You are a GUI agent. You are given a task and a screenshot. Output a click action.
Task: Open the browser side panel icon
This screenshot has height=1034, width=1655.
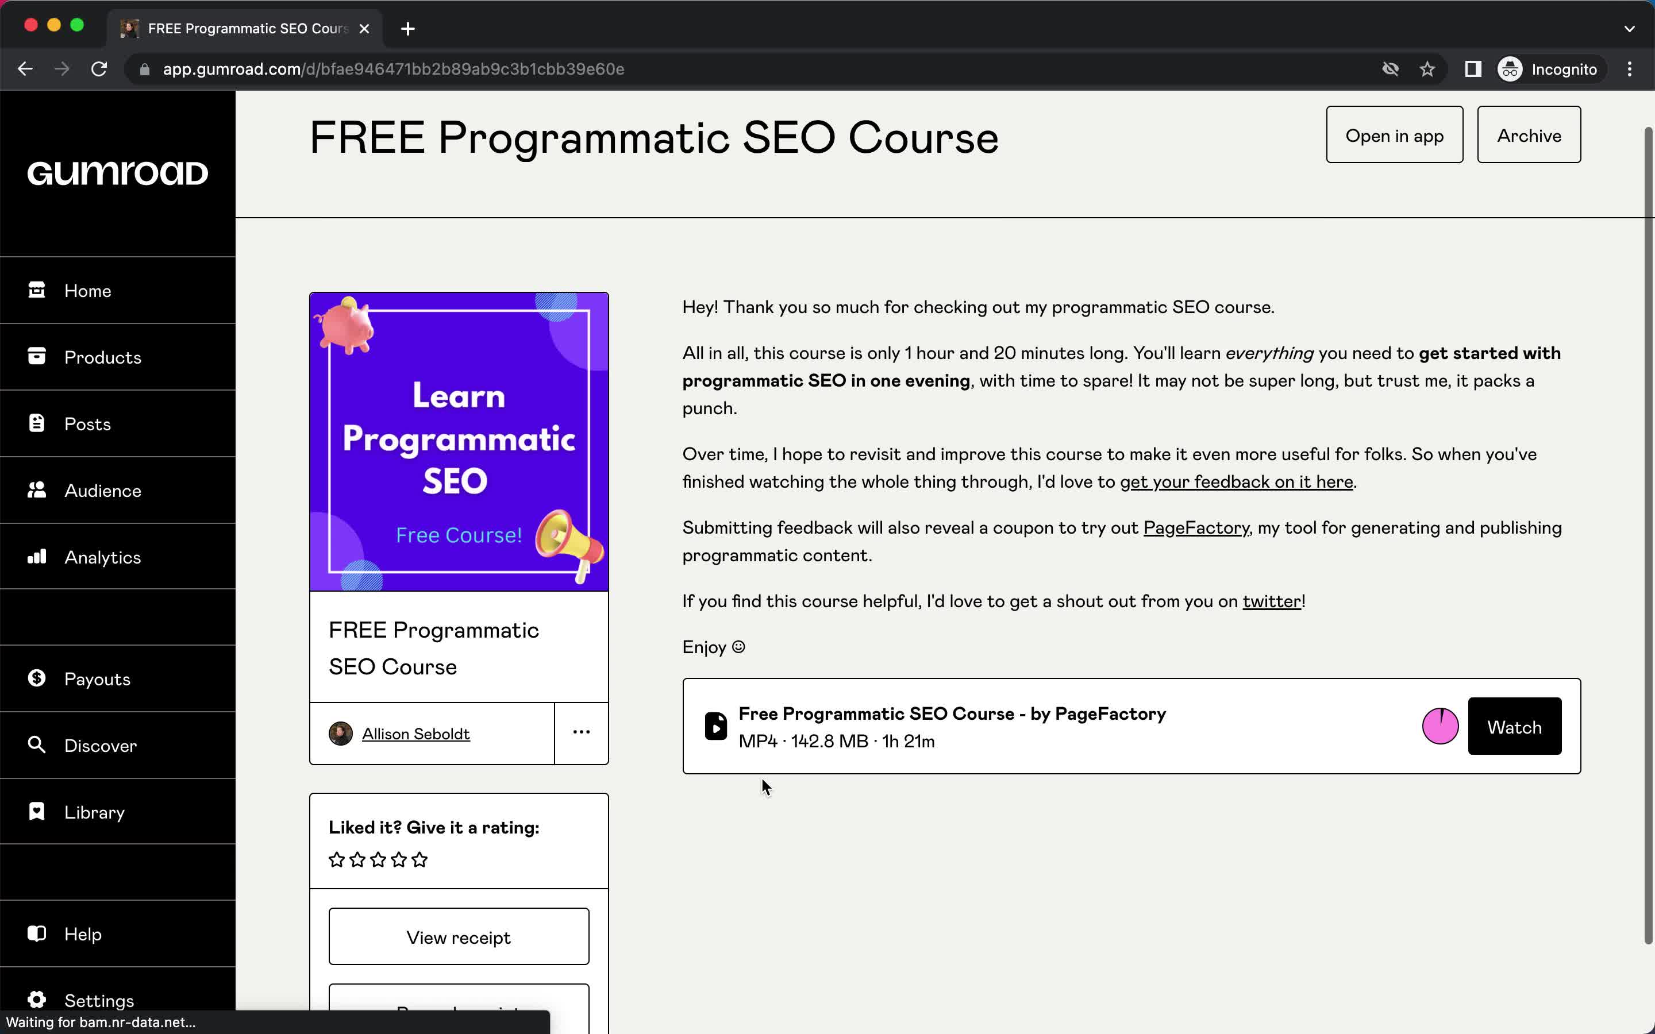[x=1473, y=69]
